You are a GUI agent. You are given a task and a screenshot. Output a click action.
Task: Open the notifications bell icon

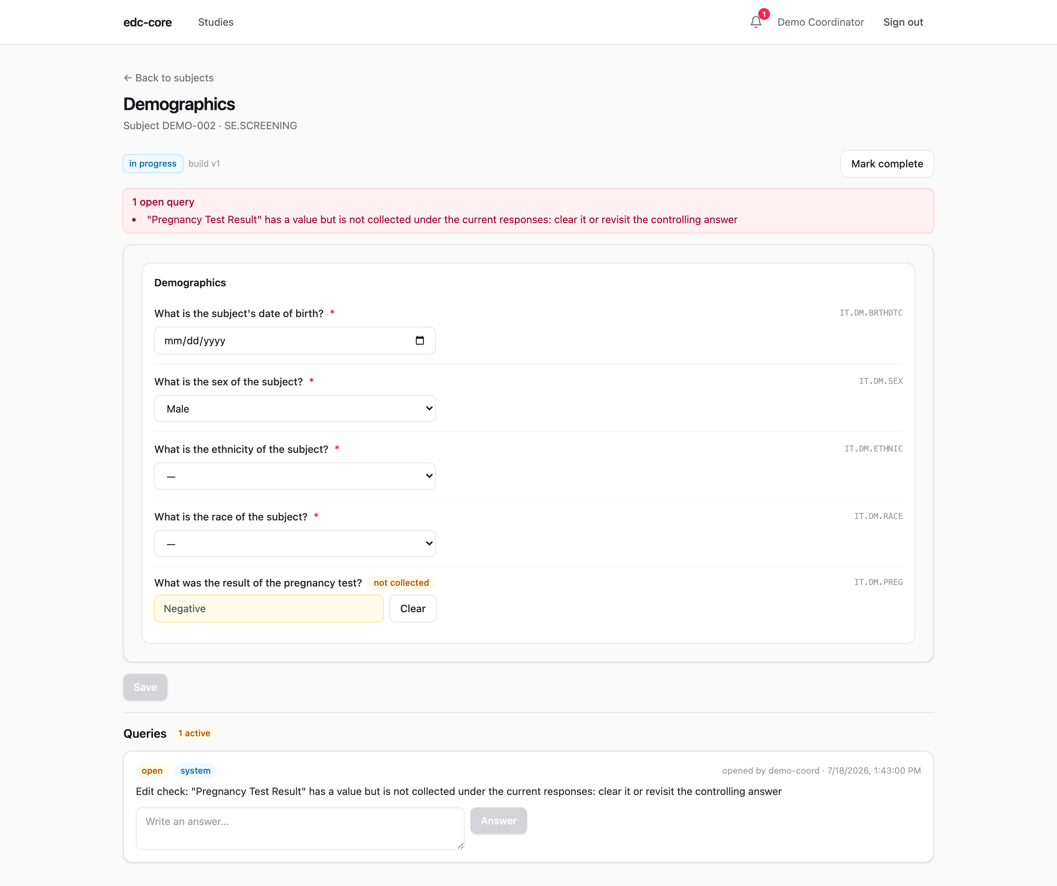coord(756,22)
